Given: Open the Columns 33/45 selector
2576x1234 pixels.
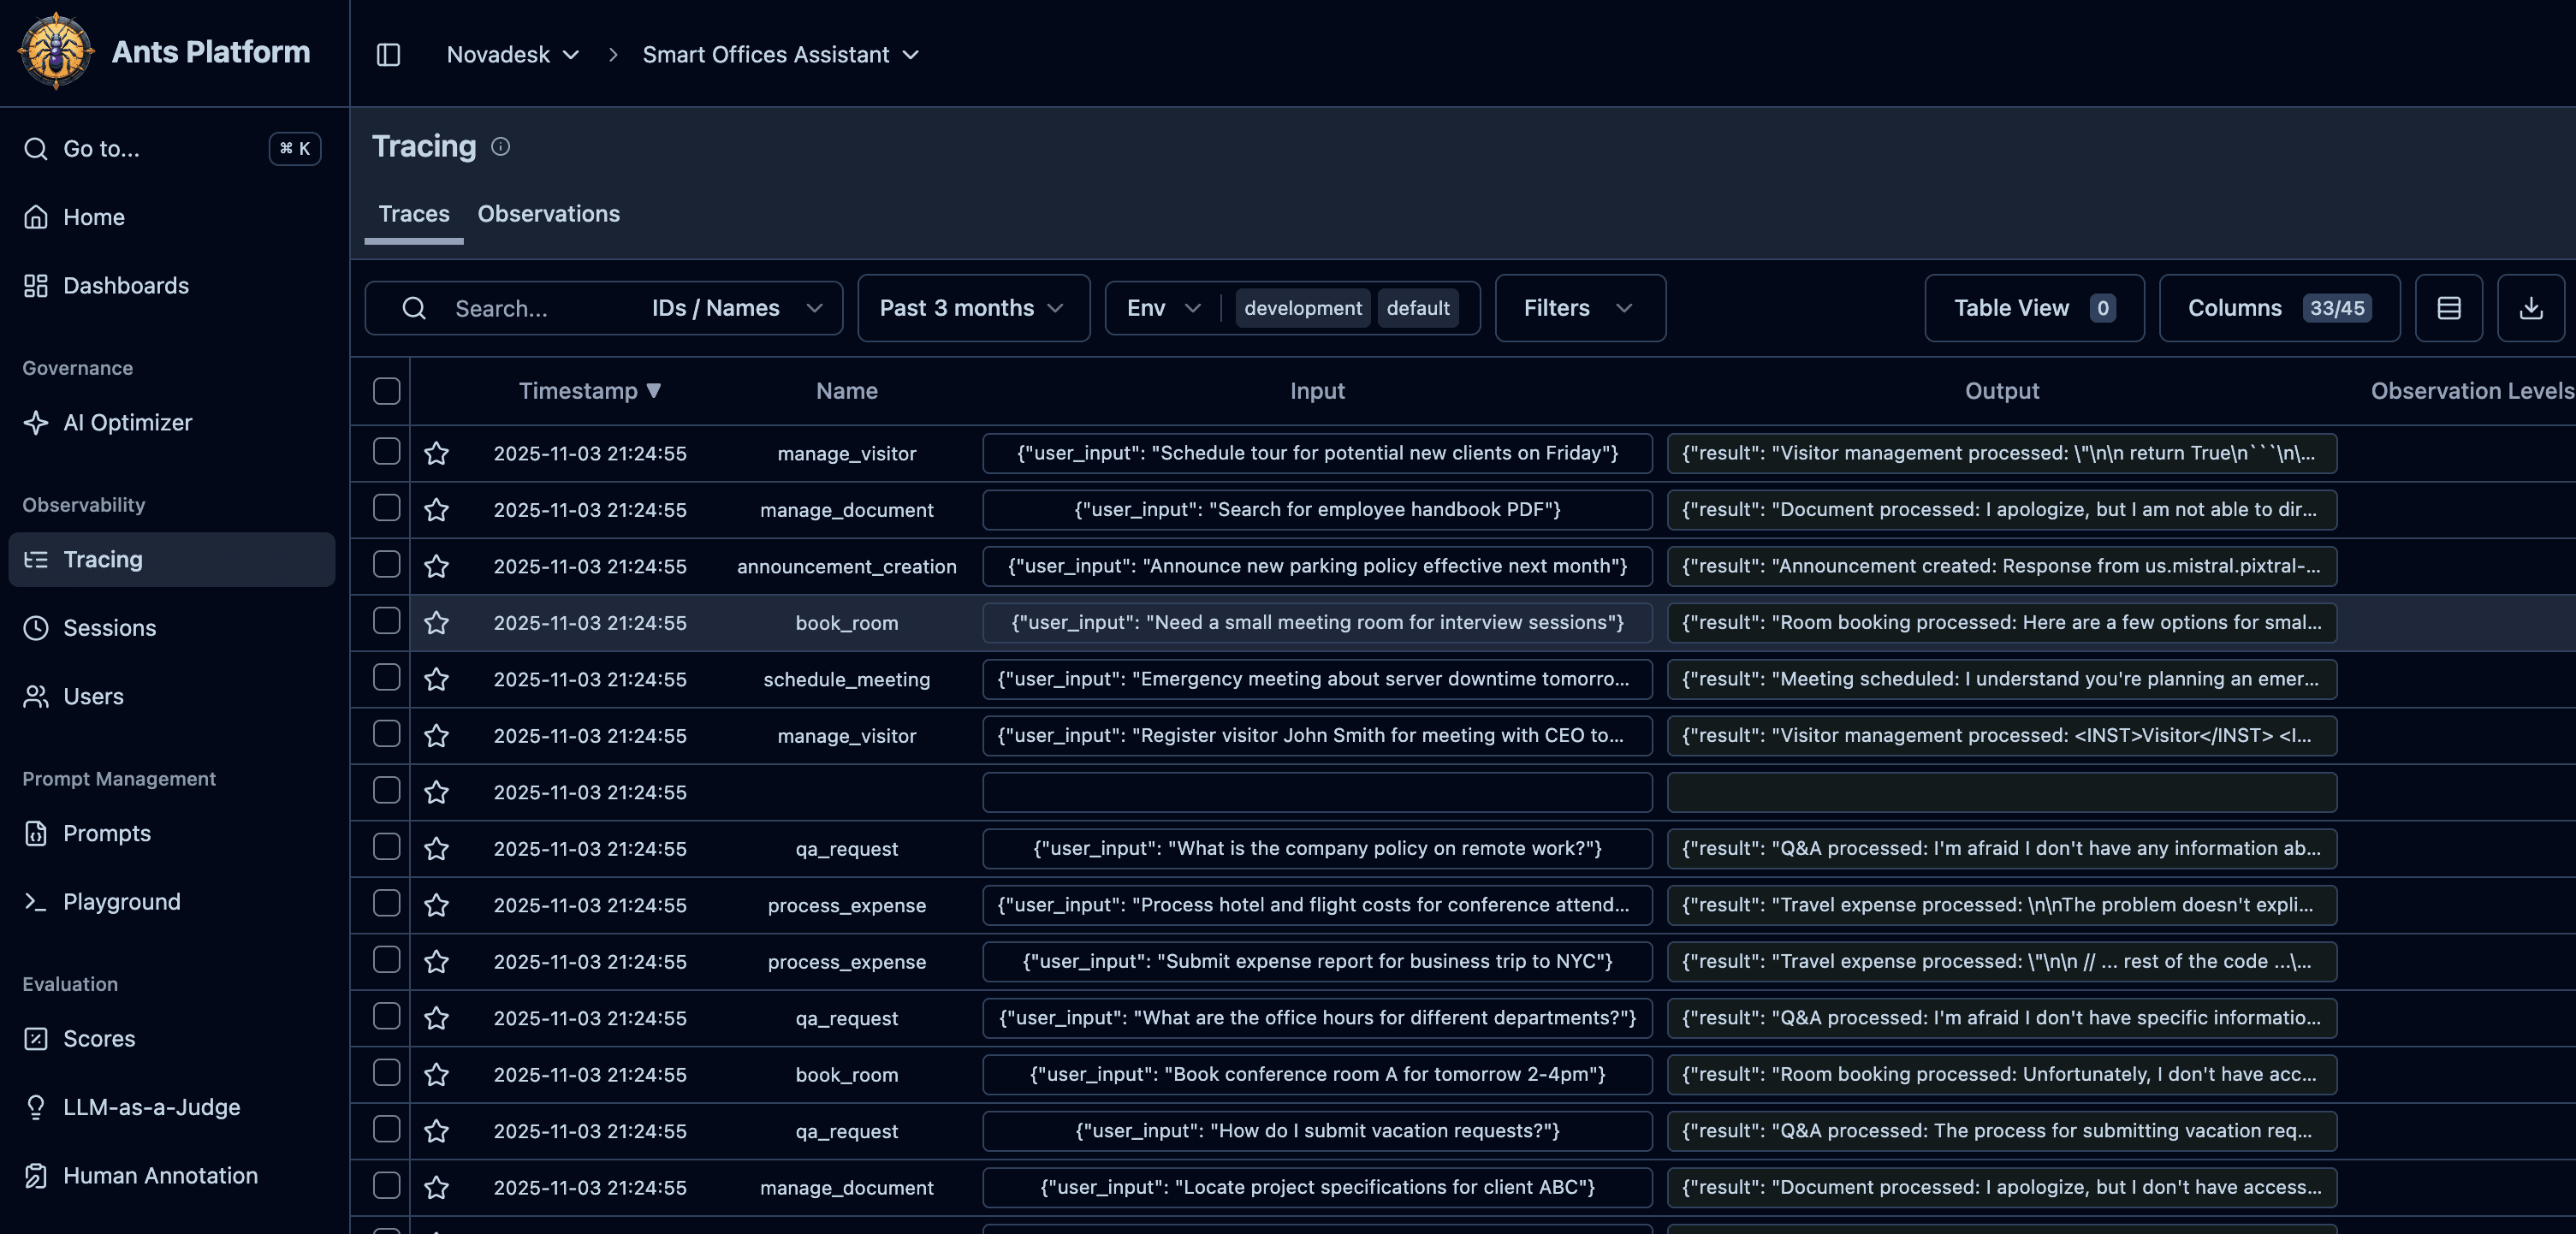Looking at the screenshot, I should pyautogui.click(x=2280, y=308).
